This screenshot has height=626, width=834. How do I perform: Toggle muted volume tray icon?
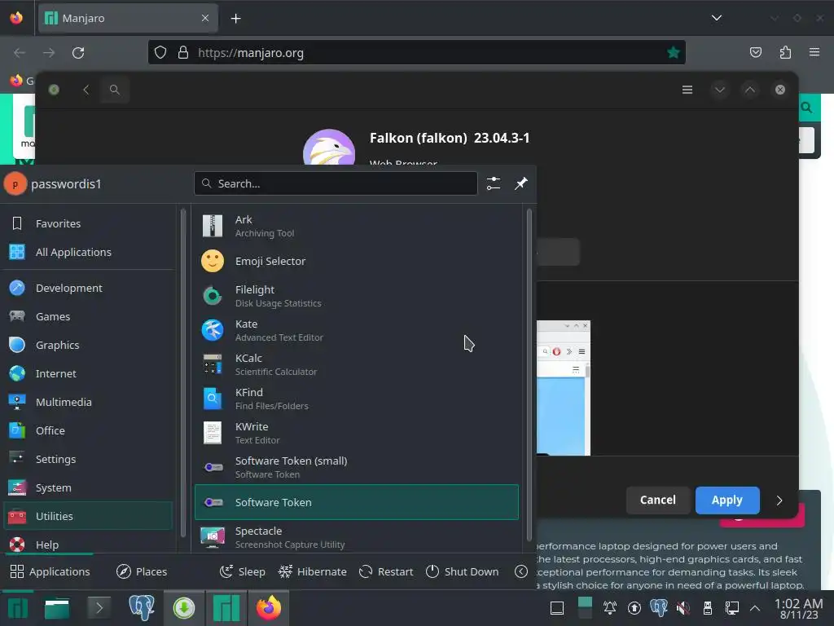(x=683, y=608)
